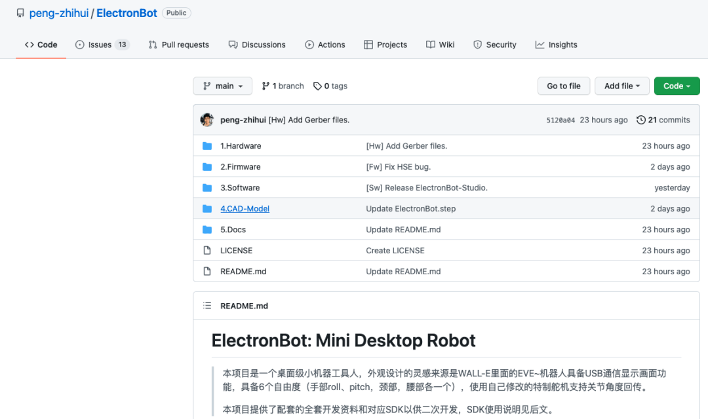The height and width of the screenshot is (419, 708).
Task: Click the repository book icon beside peng-zhihui
Action: 20,13
